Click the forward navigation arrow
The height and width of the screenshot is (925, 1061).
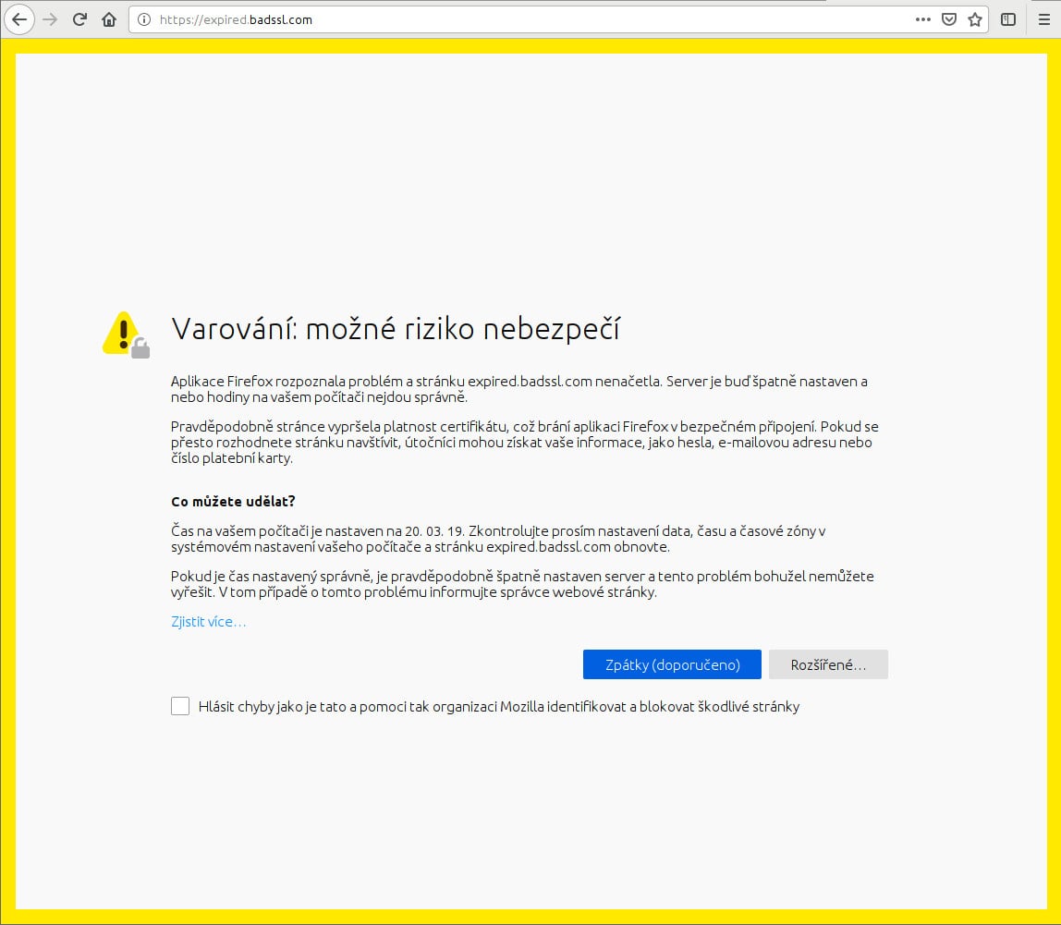[x=52, y=18]
